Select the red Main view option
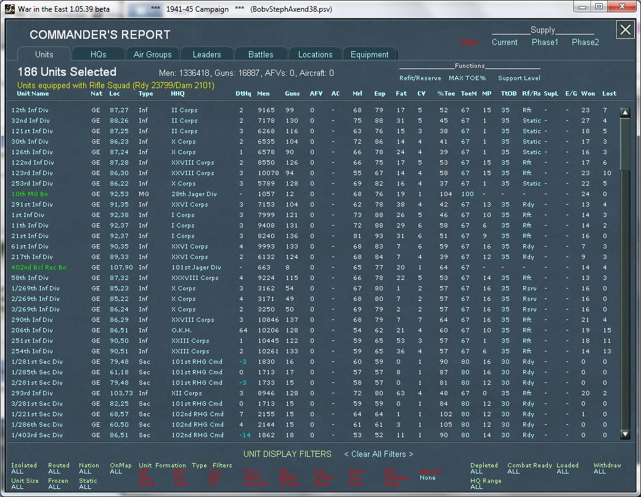The height and width of the screenshot is (497, 641). [x=469, y=42]
